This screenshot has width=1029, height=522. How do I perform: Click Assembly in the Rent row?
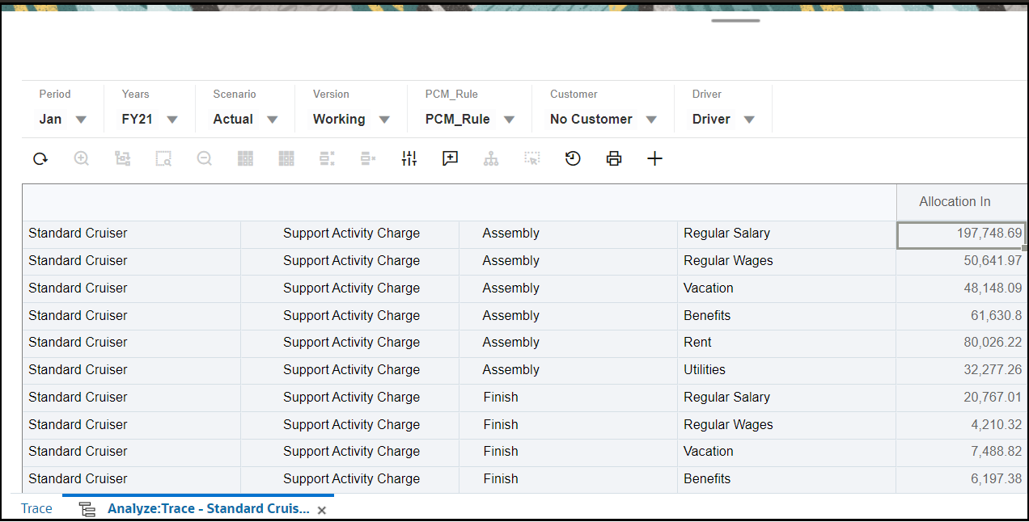(x=510, y=343)
